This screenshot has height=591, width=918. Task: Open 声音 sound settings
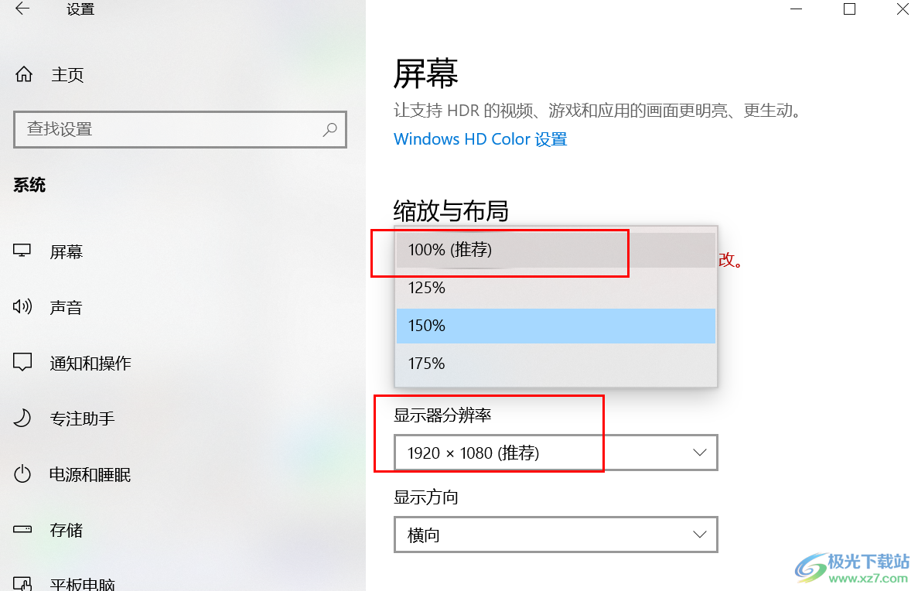pyautogui.click(x=66, y=307)
